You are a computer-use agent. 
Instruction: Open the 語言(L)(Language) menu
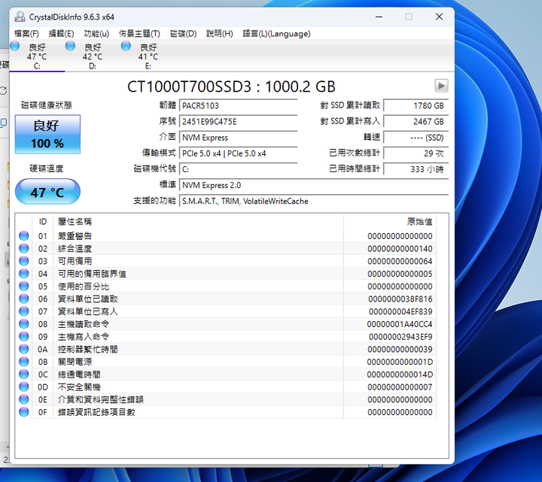point(276,34)
